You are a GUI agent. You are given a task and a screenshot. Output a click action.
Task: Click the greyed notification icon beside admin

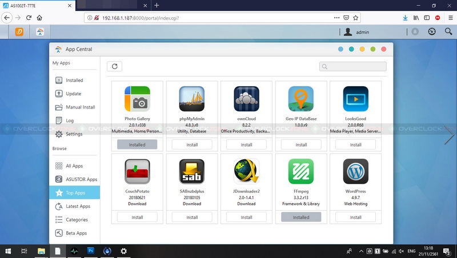point(415,31)
